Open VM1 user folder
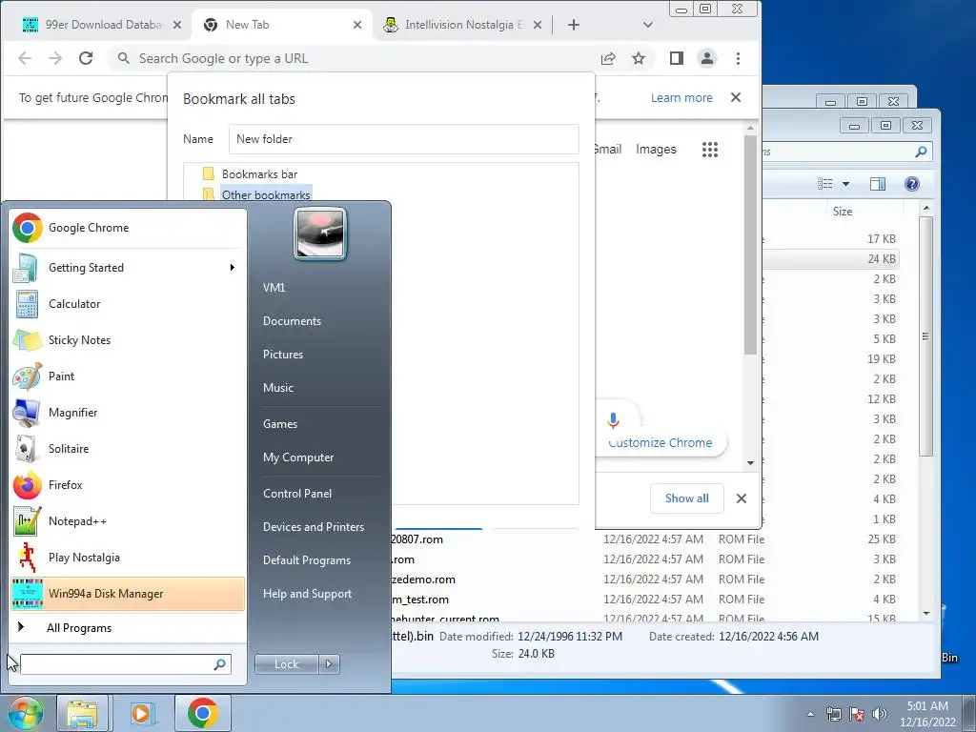Viewport: 976px width, 732px height. pos(274,288)
